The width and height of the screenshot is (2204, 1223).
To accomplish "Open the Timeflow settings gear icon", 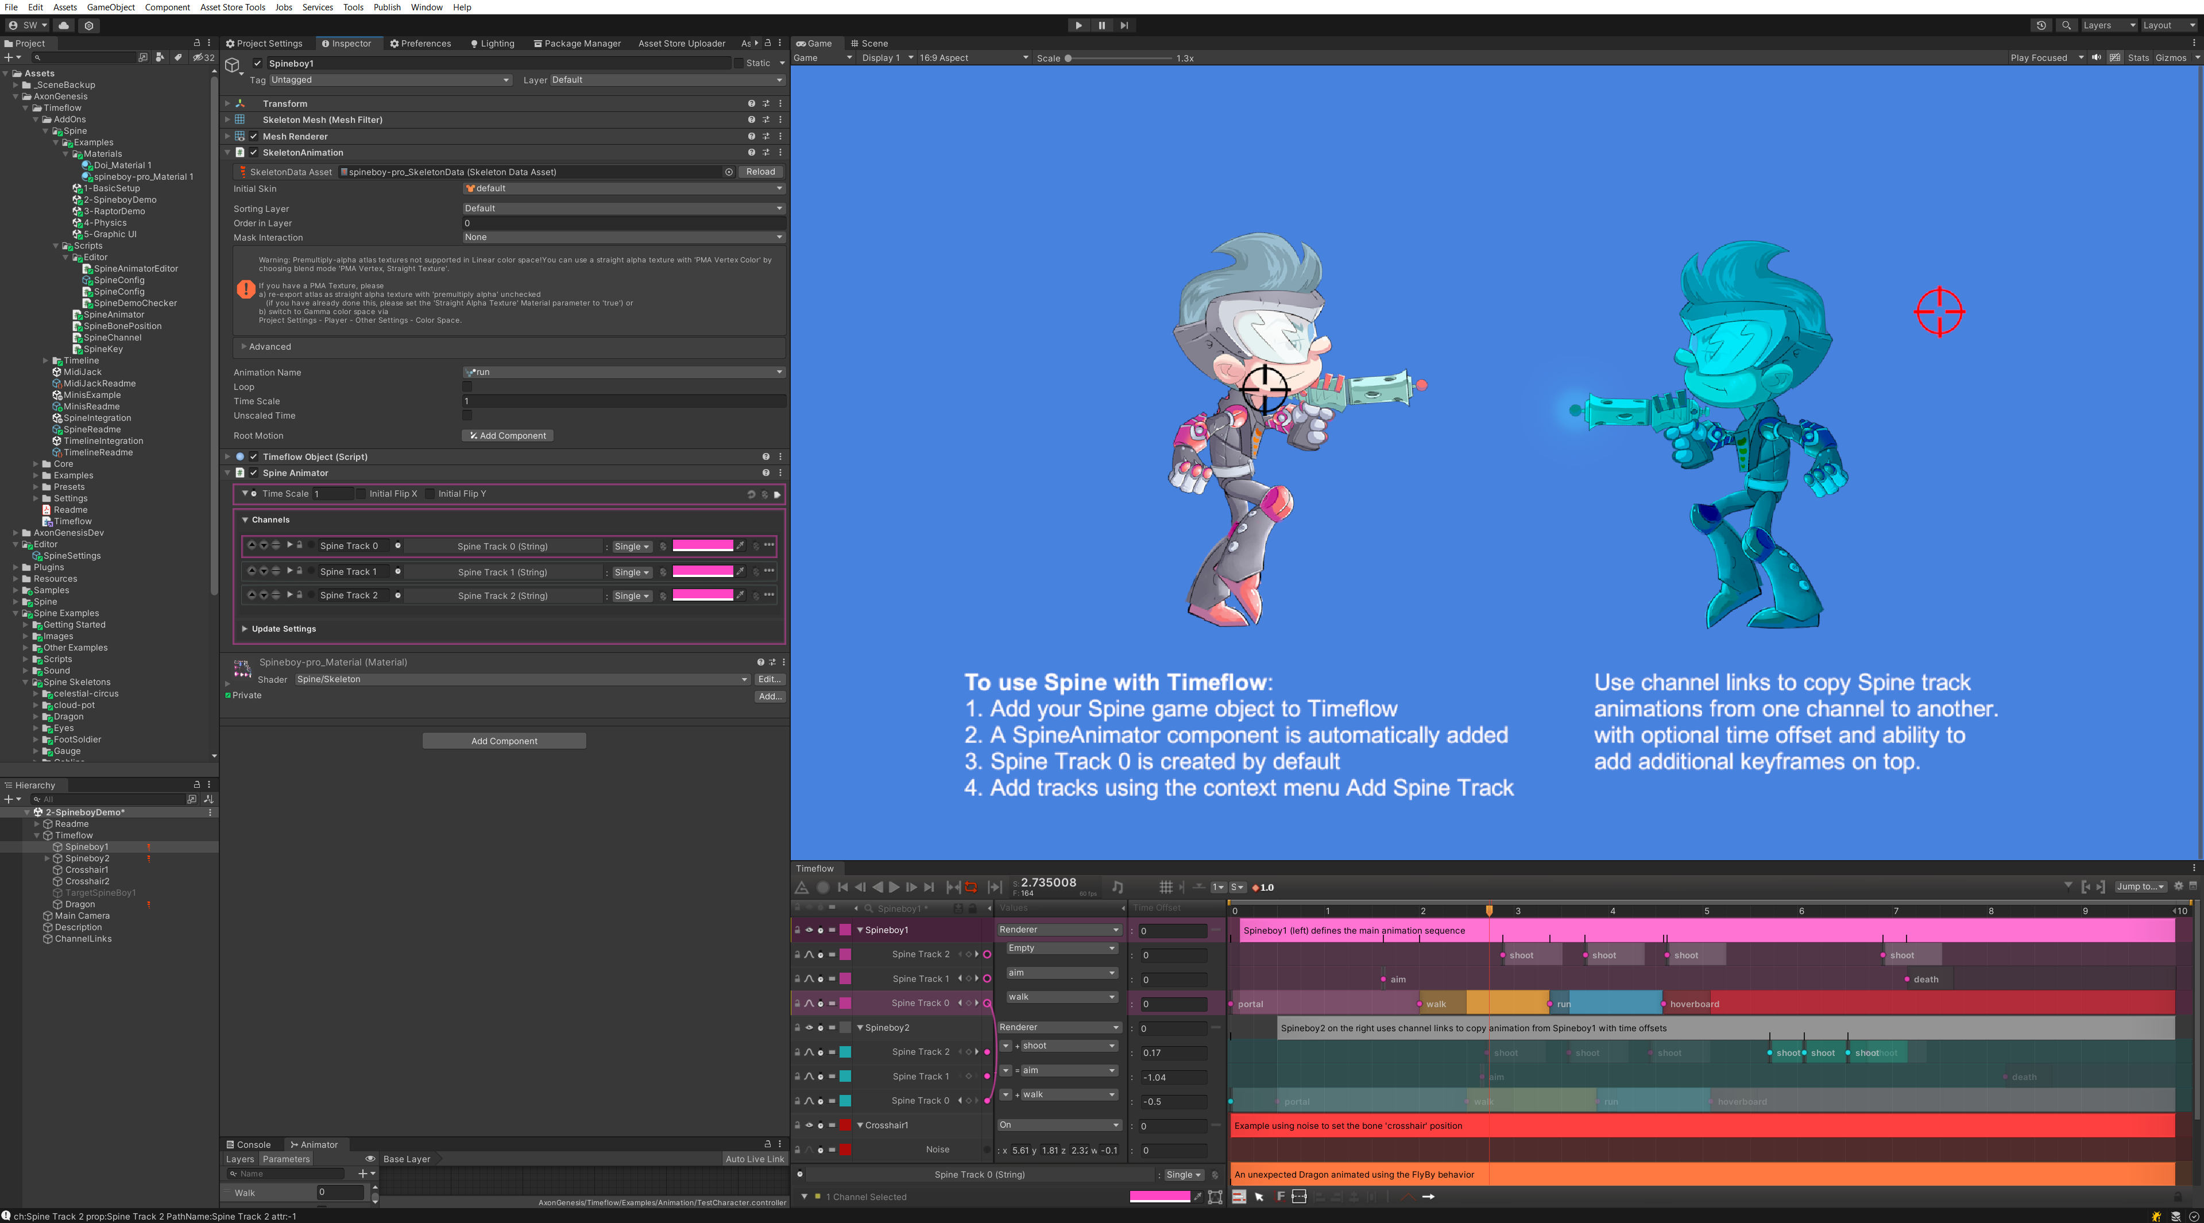I will (2178, 886).
